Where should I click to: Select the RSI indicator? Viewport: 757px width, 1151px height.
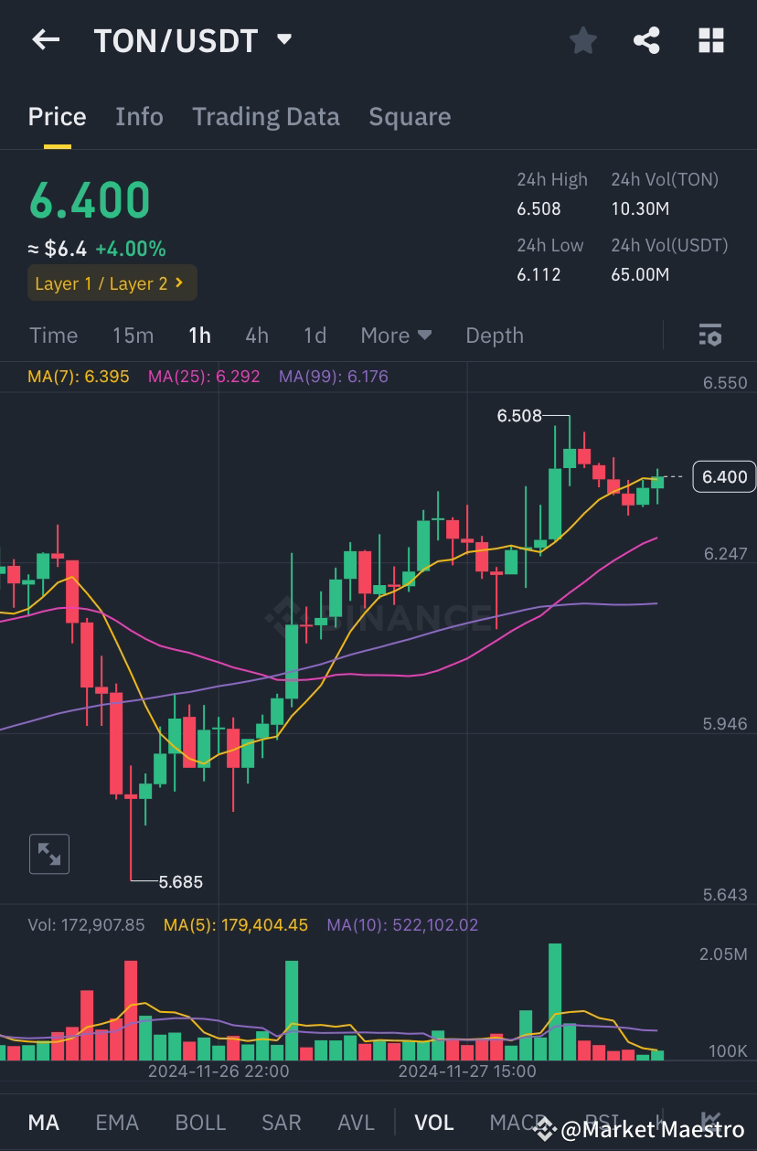pyautogui.click(x=601, y=1122)
